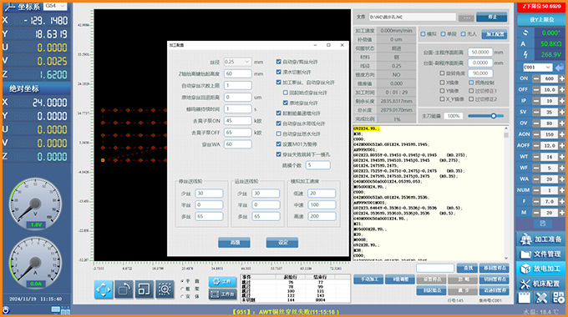
Task: Toggle 浸水切割允许 checkbox
Action: click(x=278, y=72)
